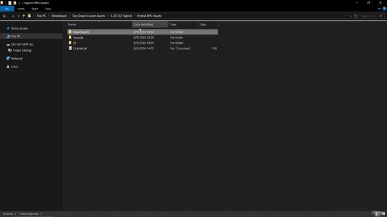Select the PaperAssets folder name
This screenshot has height=217, width=387.
[x=81, y=32]
